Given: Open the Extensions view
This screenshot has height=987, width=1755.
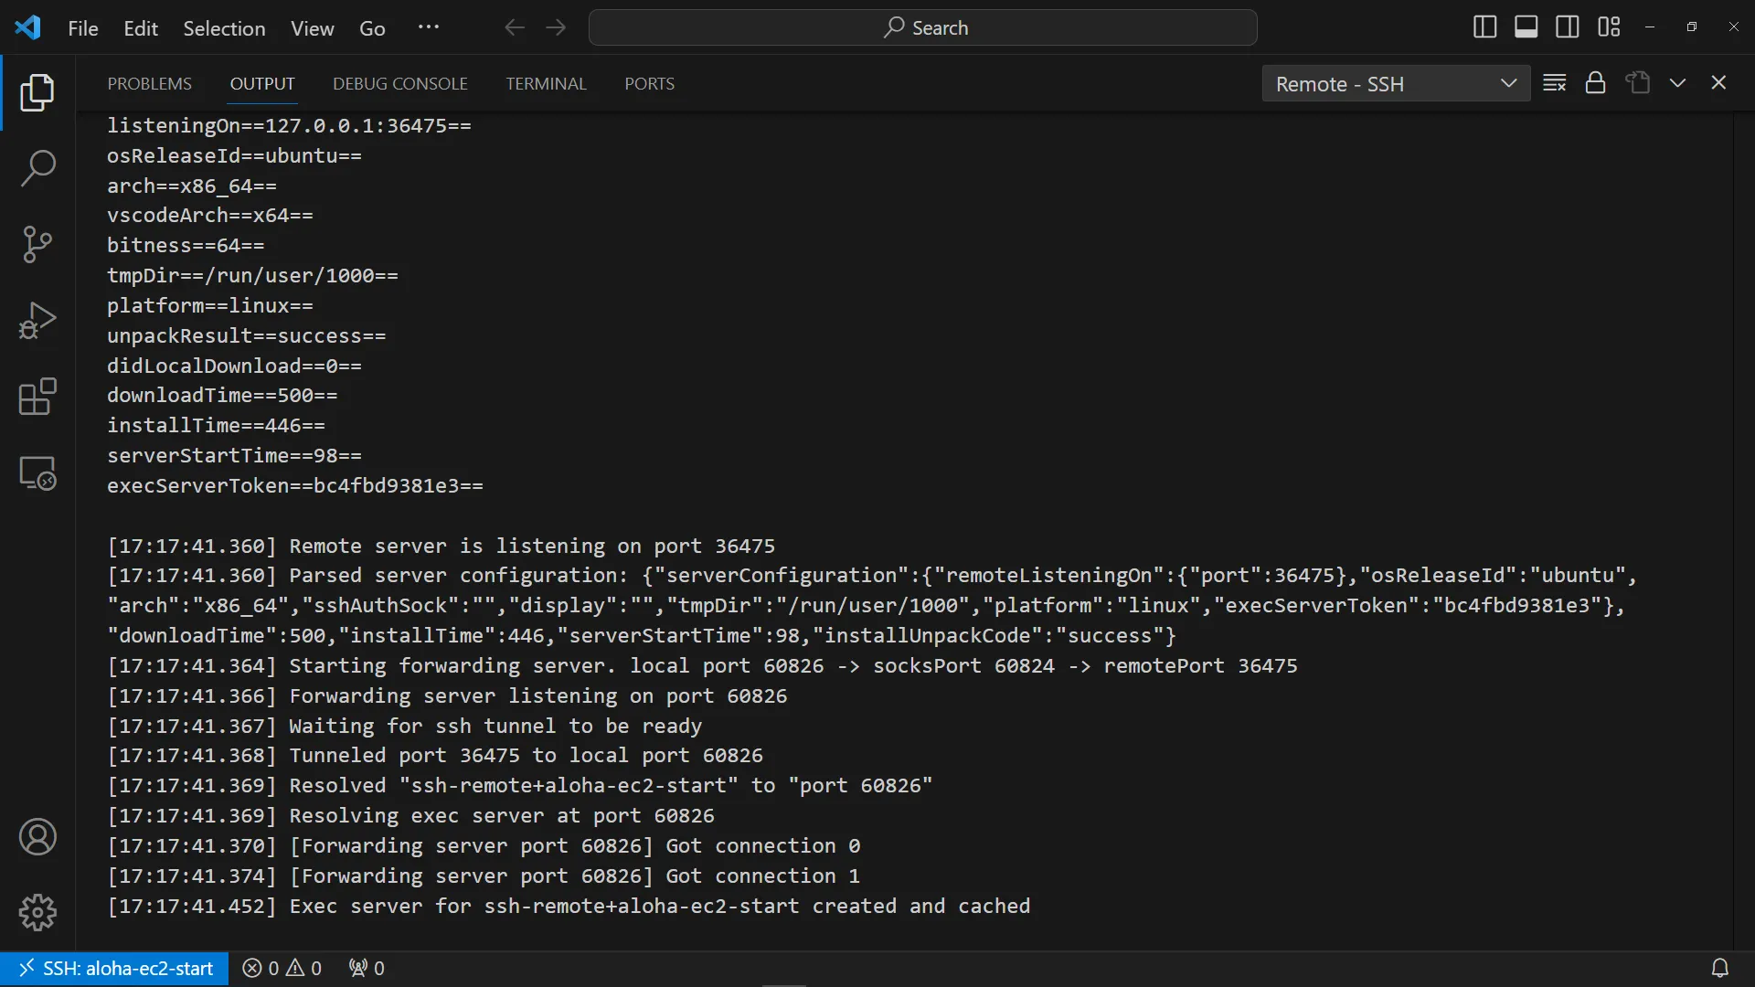Looking at the screenshot, I should point(37,397).
